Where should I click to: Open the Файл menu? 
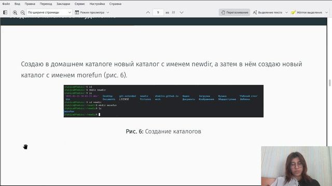pyautogui.click(x=6, y=4)
